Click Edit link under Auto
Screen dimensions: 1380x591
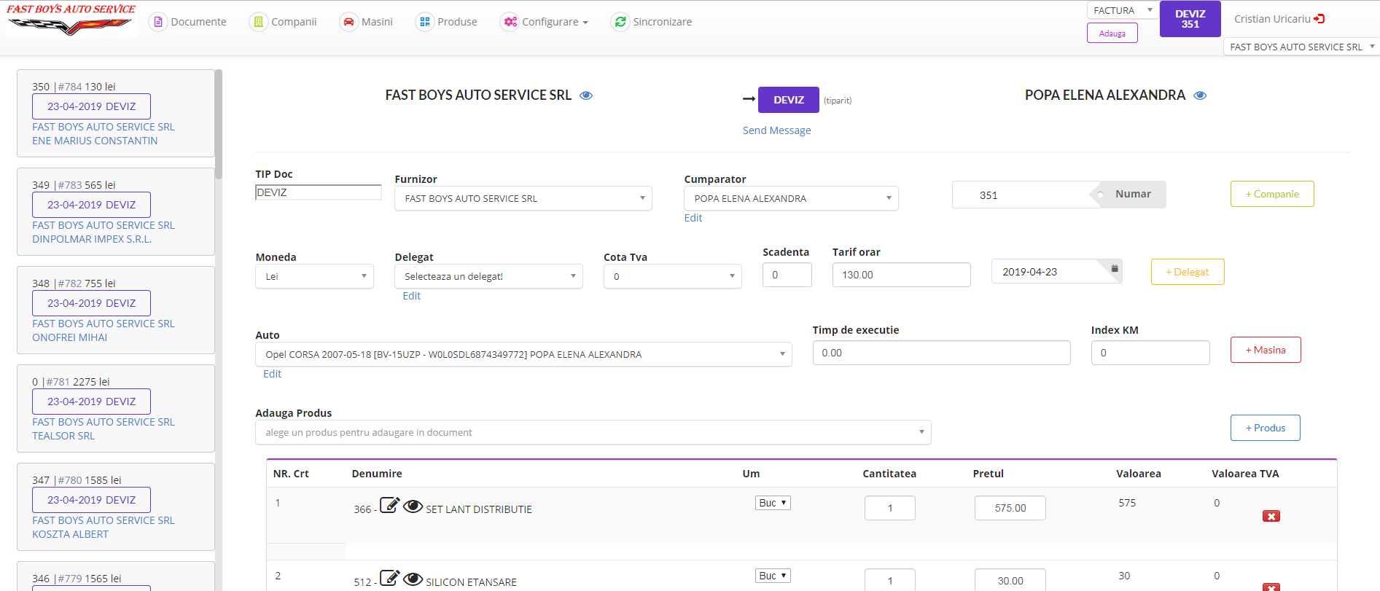coord(273,374)
